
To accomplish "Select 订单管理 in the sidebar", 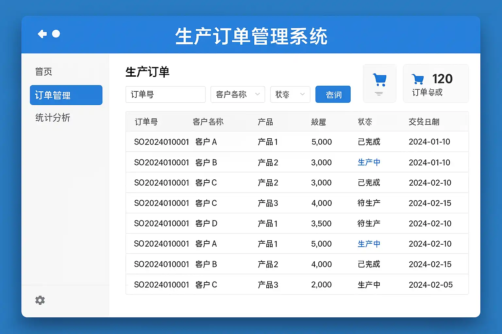I will pyautogui.click(x=66, y=95).
